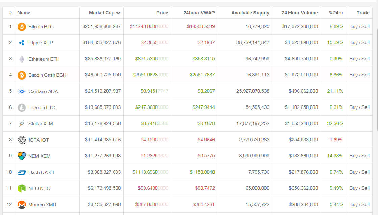378x215 pixels.
Task: Click the # rank column header
Action: coord(10,13)
